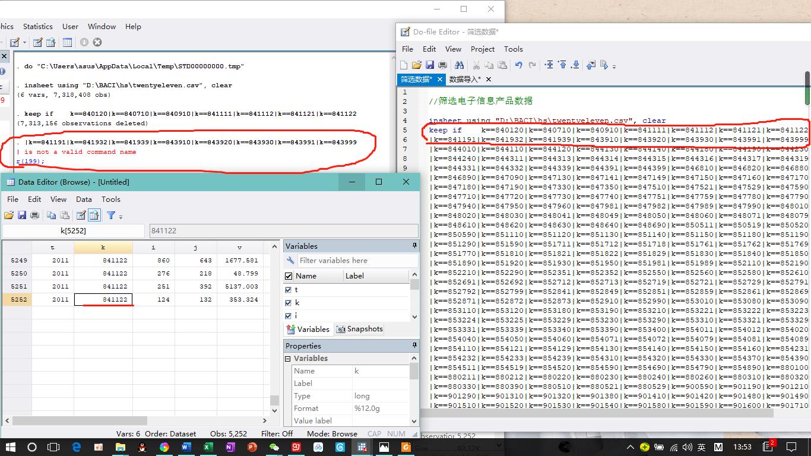
Task: Open Data menu in Data Editor
Action: pos(84,199)
